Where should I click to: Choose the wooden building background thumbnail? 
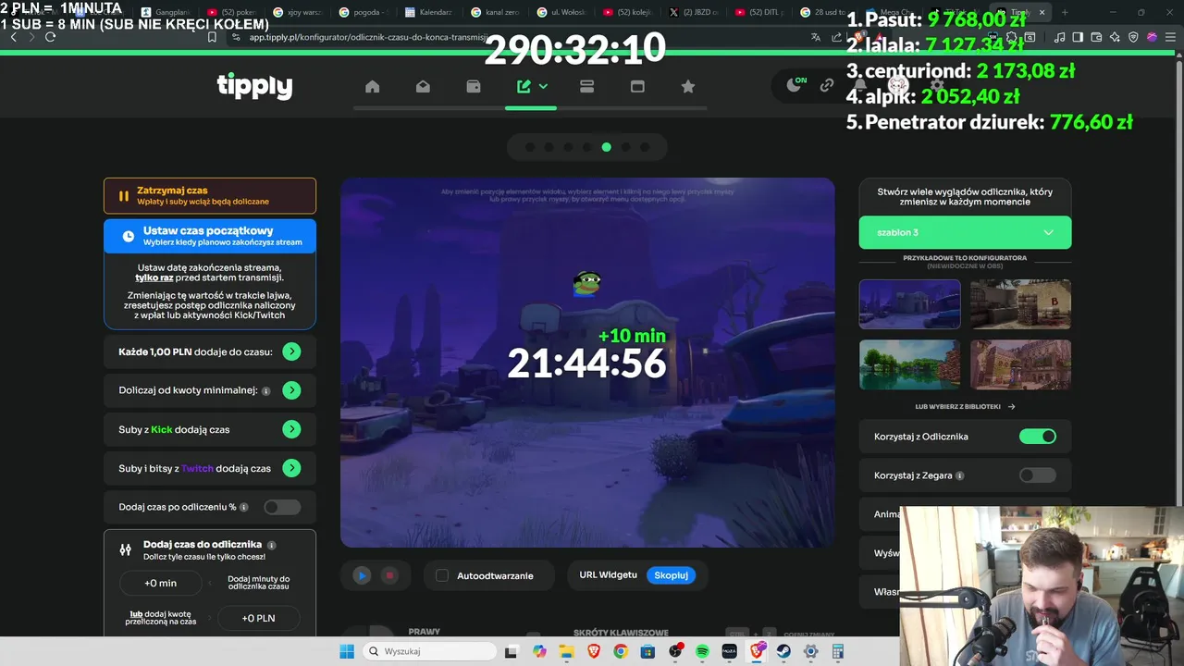pos(1020,364)
